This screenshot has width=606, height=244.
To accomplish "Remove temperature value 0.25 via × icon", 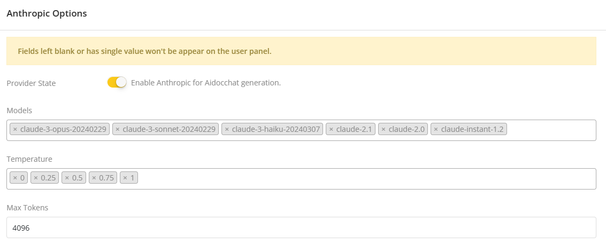I will [36, 178].
